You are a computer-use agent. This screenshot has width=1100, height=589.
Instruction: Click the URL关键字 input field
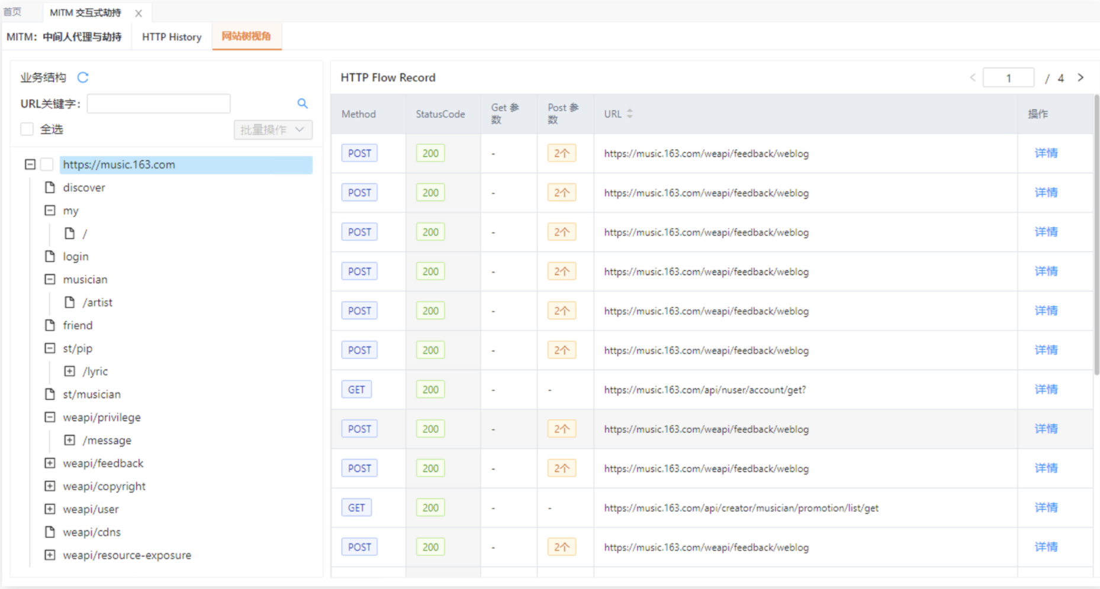pyautogui.click(x=159, y=103)
